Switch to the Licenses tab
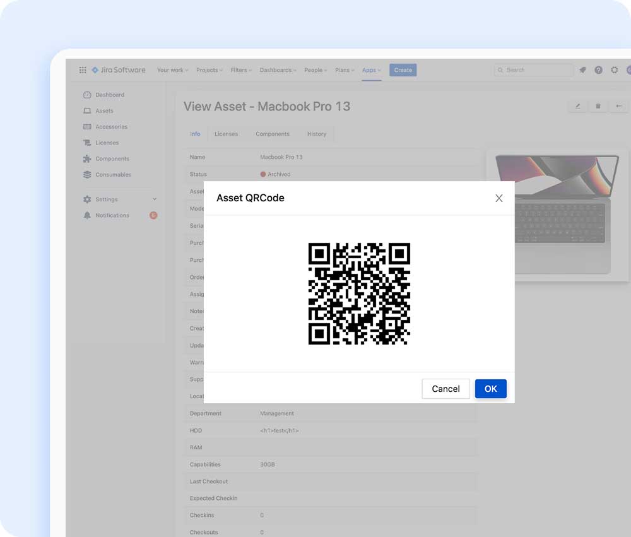 (226, 134)
